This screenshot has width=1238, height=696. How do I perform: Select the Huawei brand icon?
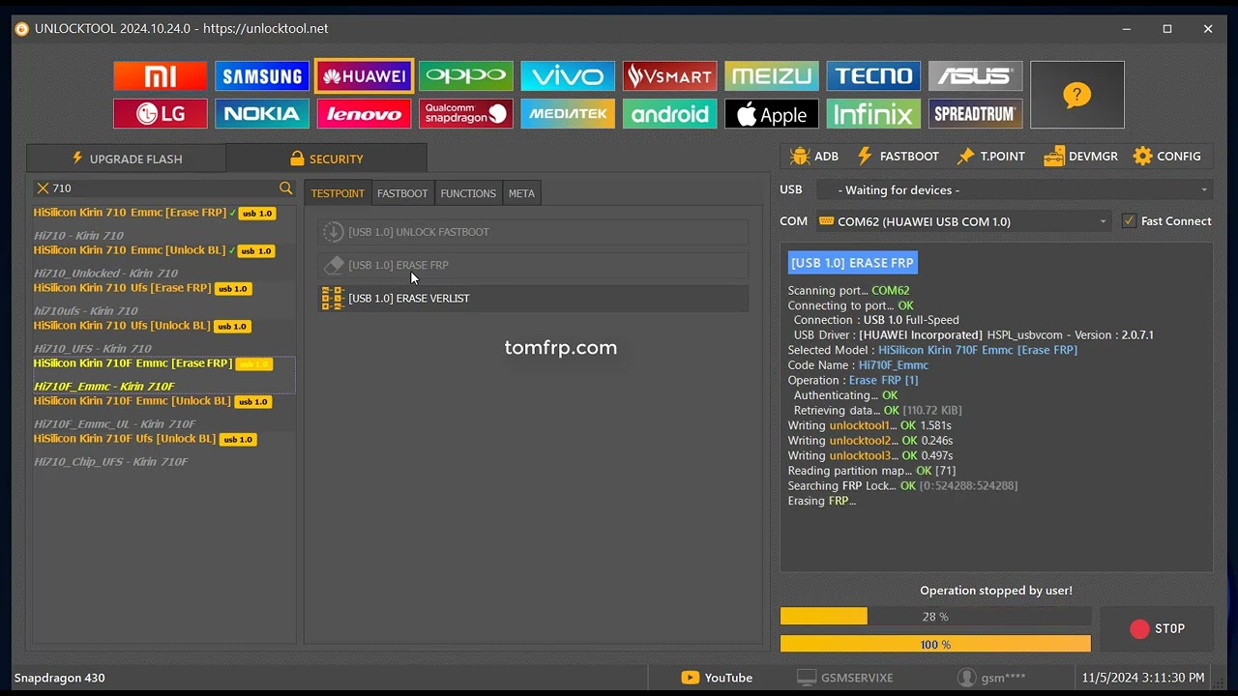tap(365, 76)
